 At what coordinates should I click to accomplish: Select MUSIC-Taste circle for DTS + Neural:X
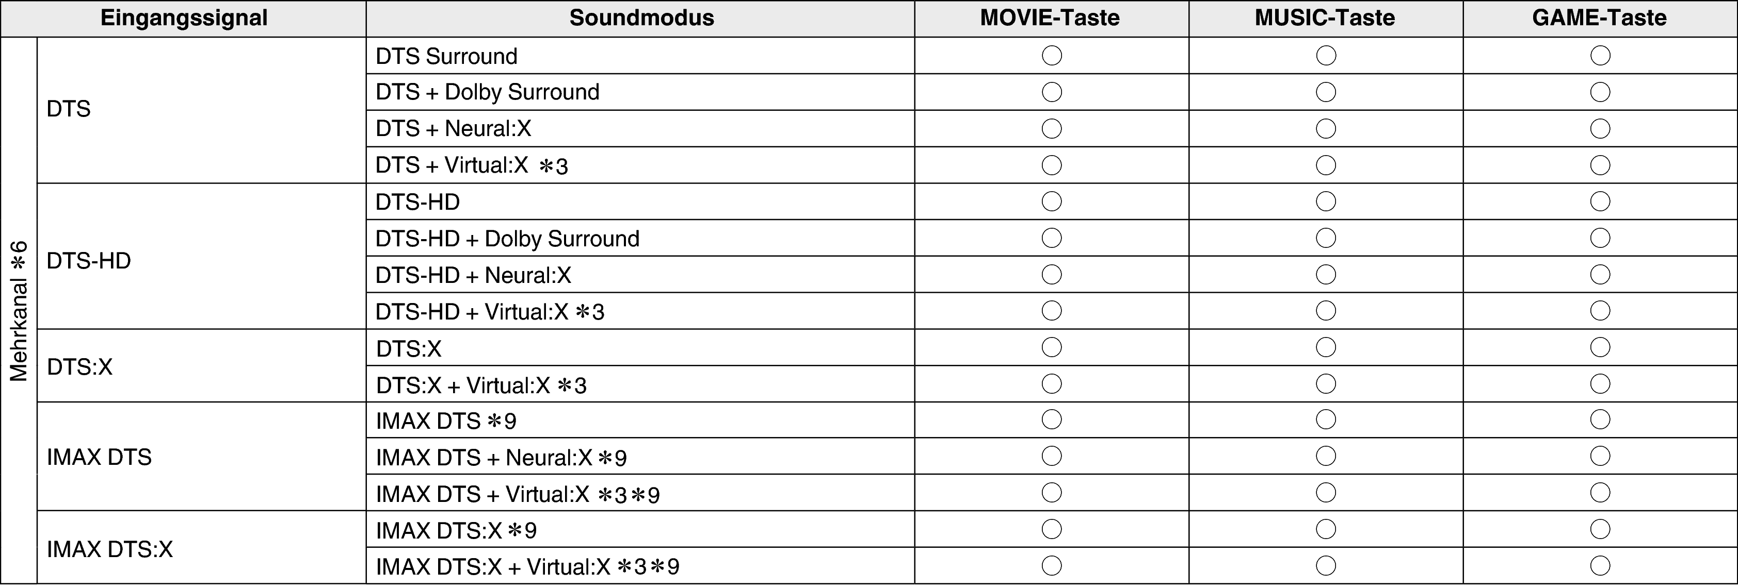[1326, 128]
